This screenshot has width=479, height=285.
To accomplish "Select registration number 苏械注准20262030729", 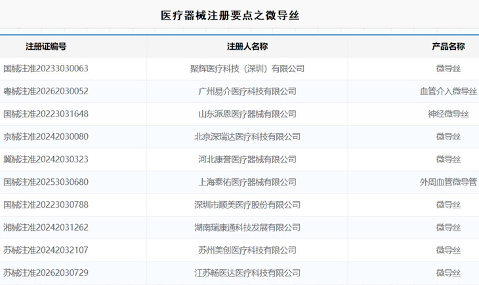I will [46, 273].
